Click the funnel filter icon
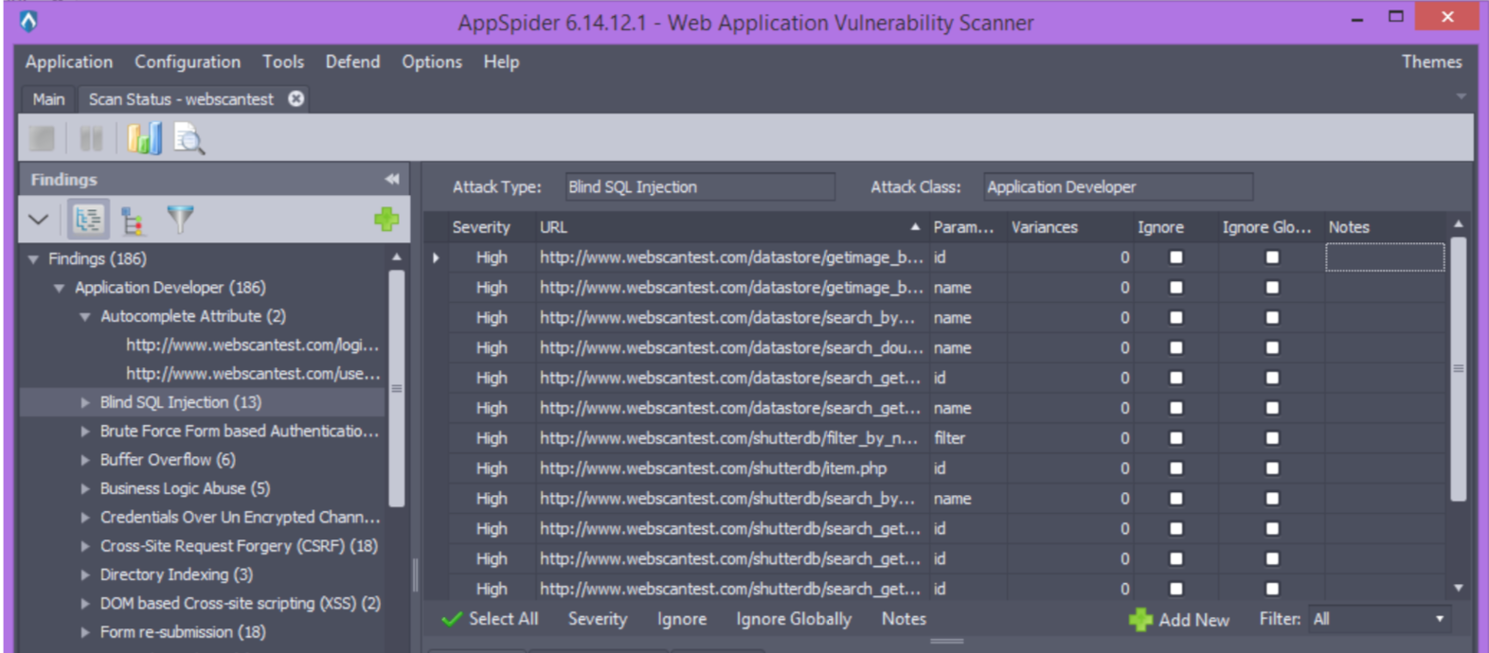1489x653 pixels. tap(180, 220)
